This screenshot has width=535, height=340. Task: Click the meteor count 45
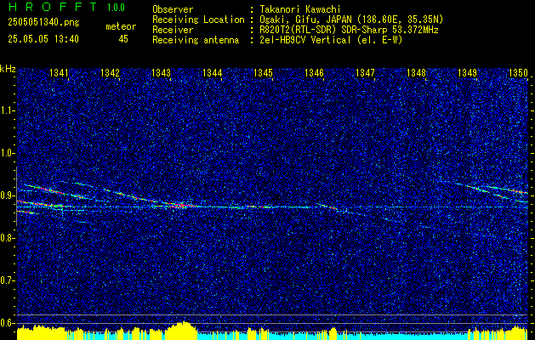(123, 39)
